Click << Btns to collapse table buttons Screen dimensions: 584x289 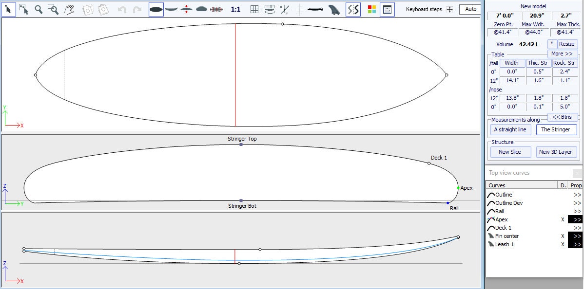(563, 117)
